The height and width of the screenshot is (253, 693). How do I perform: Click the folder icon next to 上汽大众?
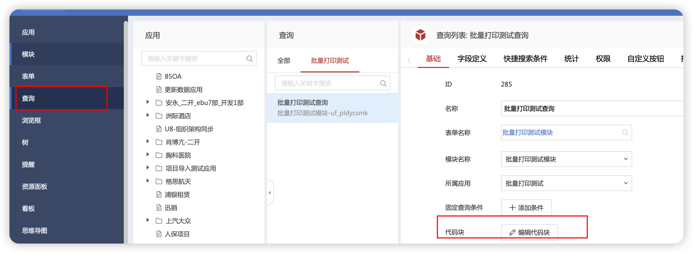(x=159, y=221)
